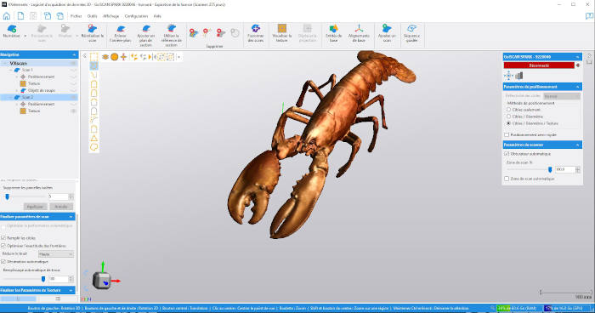Click the Home icon in the quick access bar
The height and width of the screenshot is (313, 595).
pos(7,16)
